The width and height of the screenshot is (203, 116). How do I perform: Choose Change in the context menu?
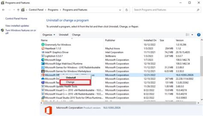[70, 82]
